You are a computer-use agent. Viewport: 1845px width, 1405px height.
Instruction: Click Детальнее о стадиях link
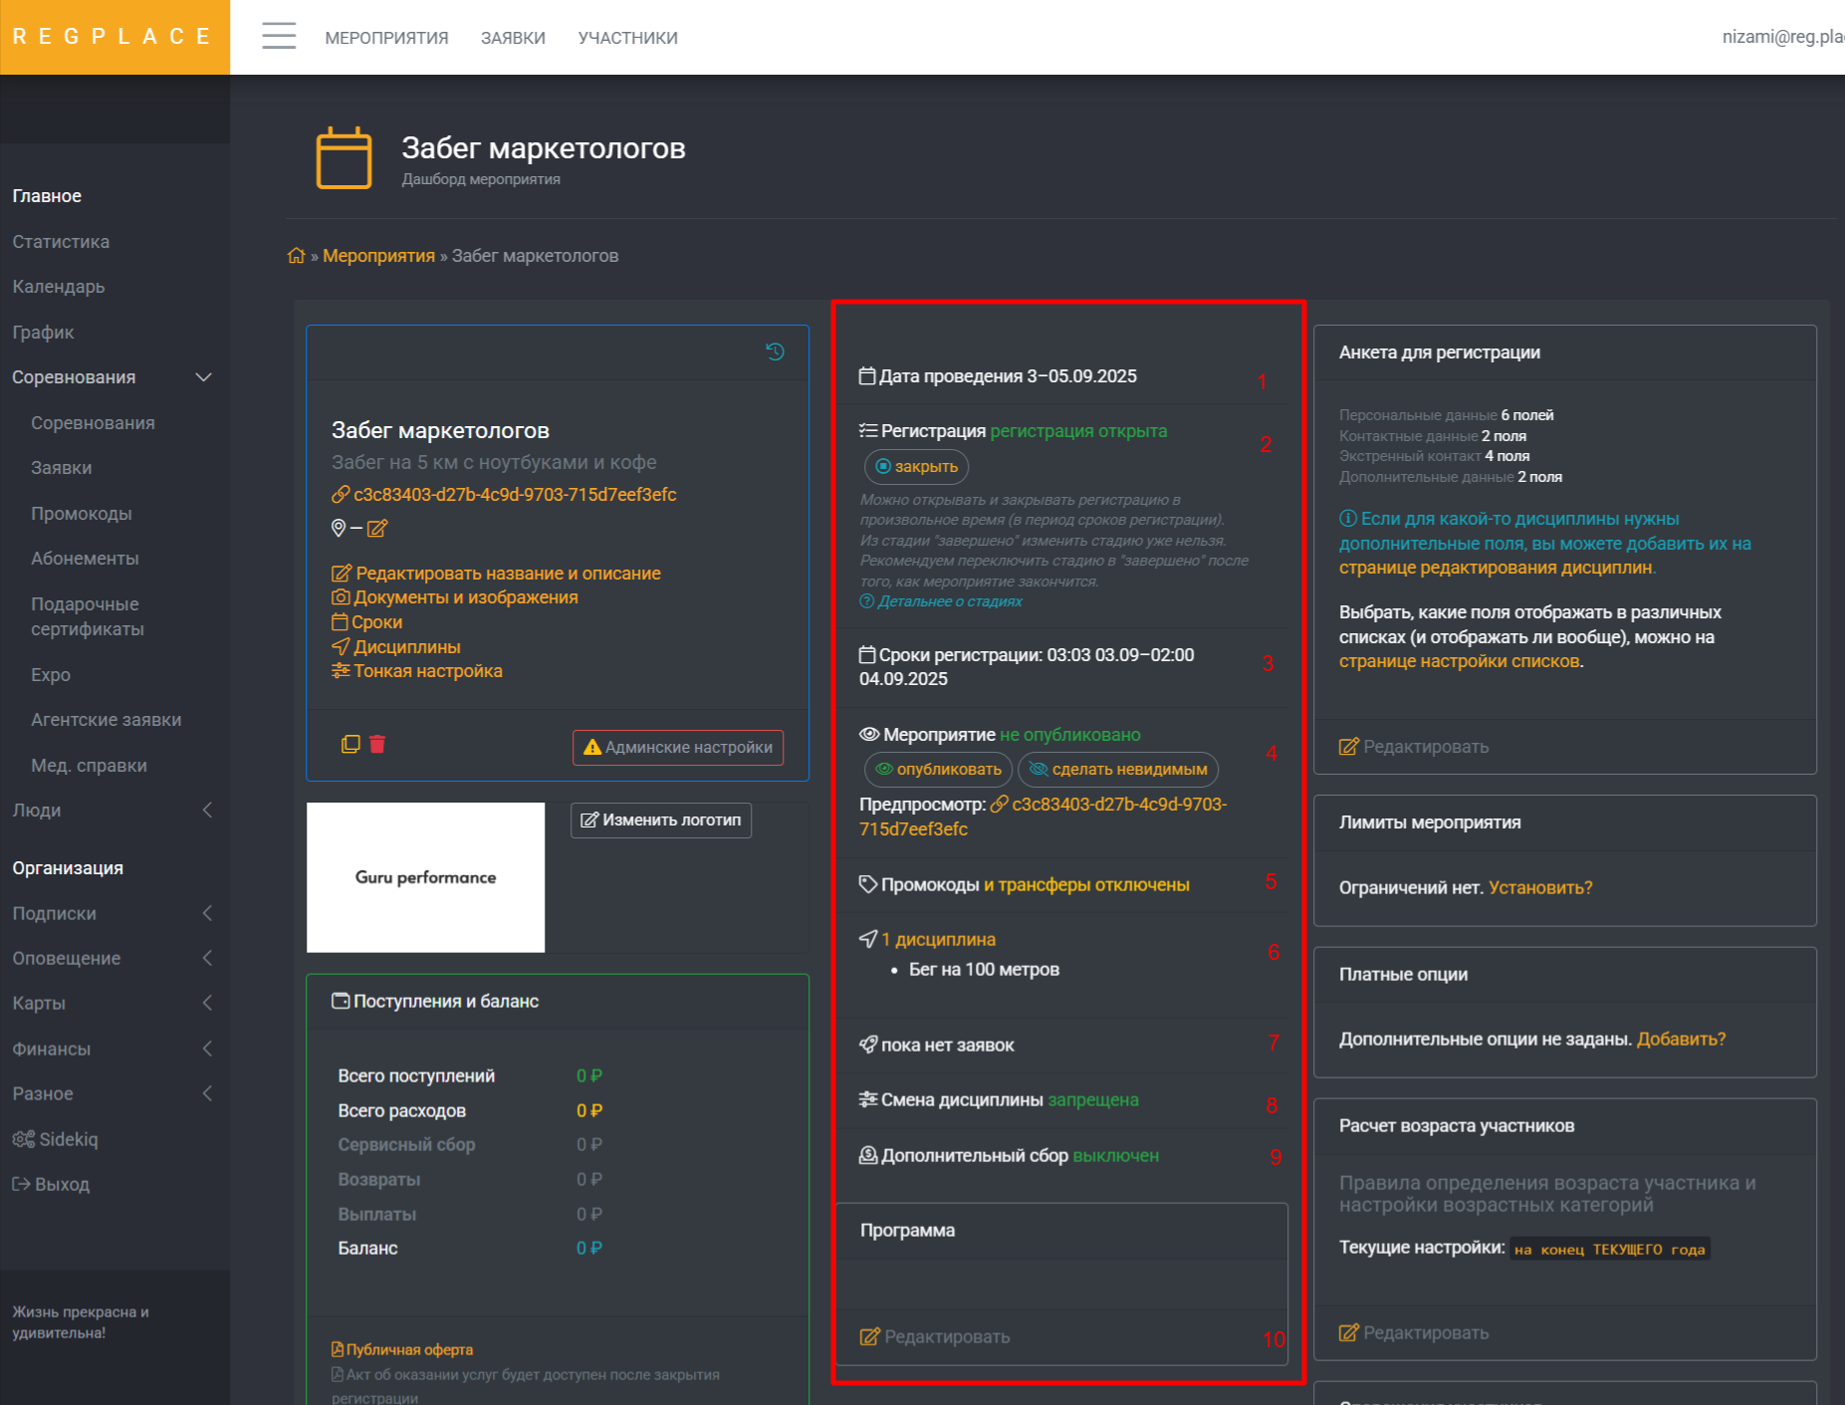pyautogui.click(x=950, y=601)
